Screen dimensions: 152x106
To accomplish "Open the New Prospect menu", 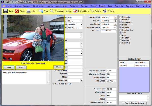I will coord(39,6).
